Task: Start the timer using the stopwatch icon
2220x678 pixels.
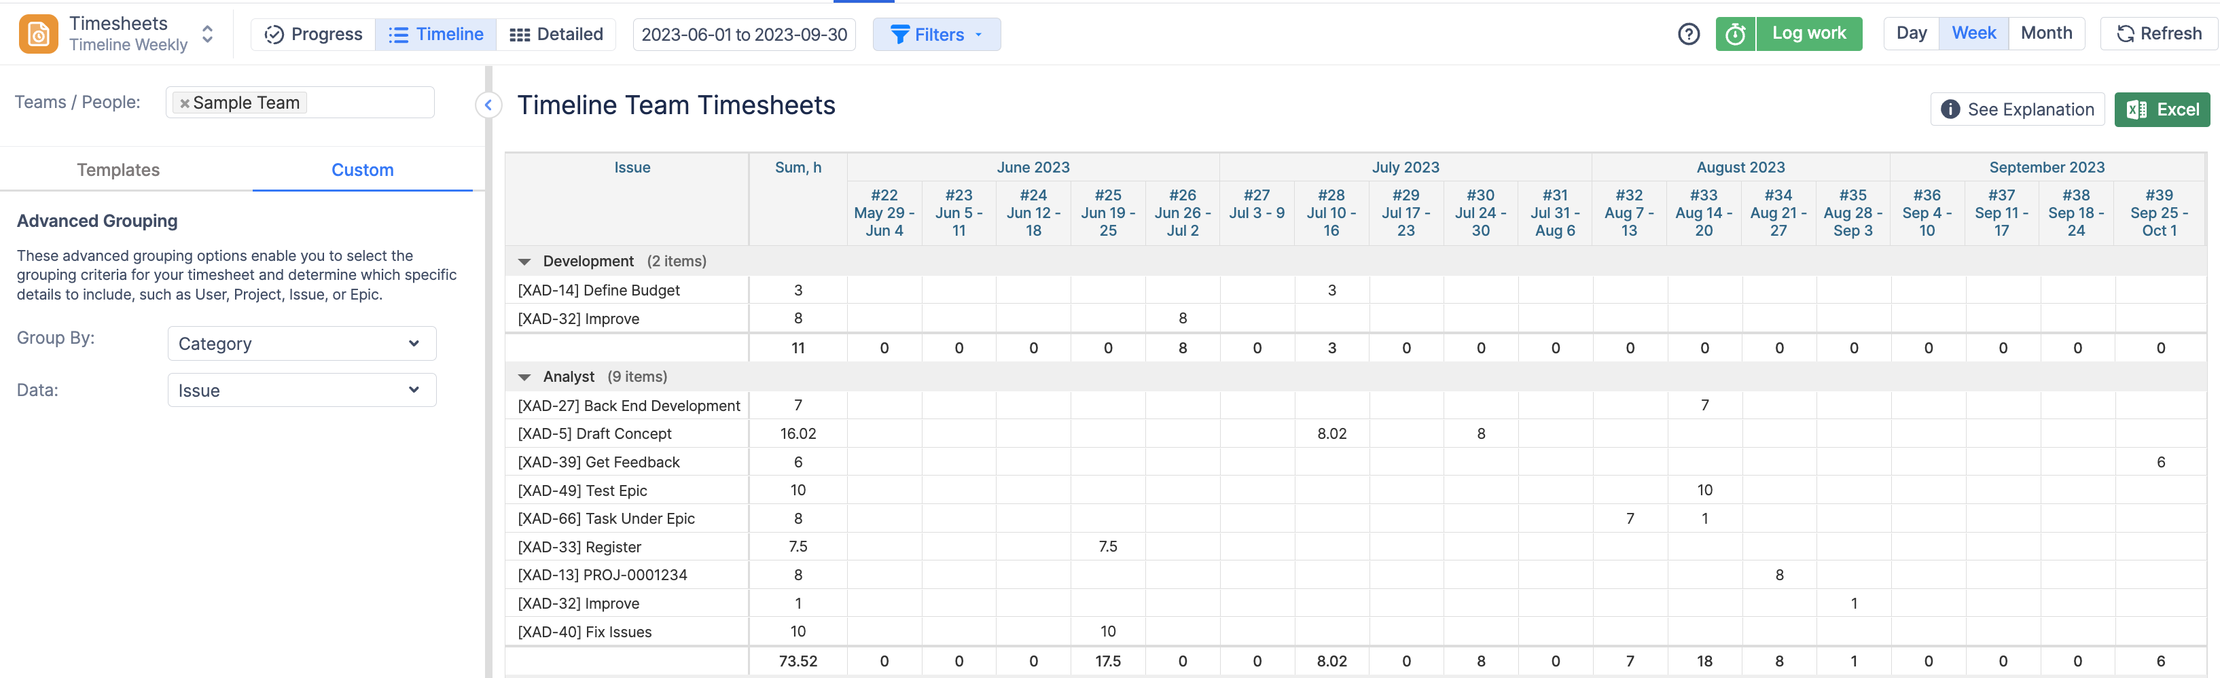Action: pos(1736,33)
